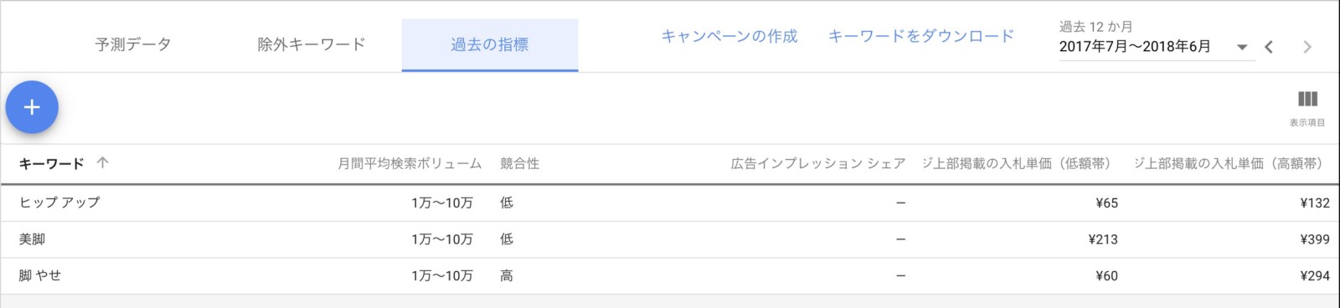Select the ヒップ アップ keyword row
This screenshot has width=1340, height=308.
[670, 203]
